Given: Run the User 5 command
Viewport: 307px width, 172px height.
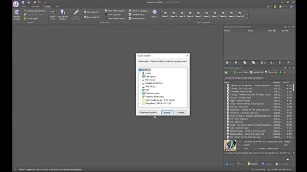Looking at the screenshot, I should (198, 15).
